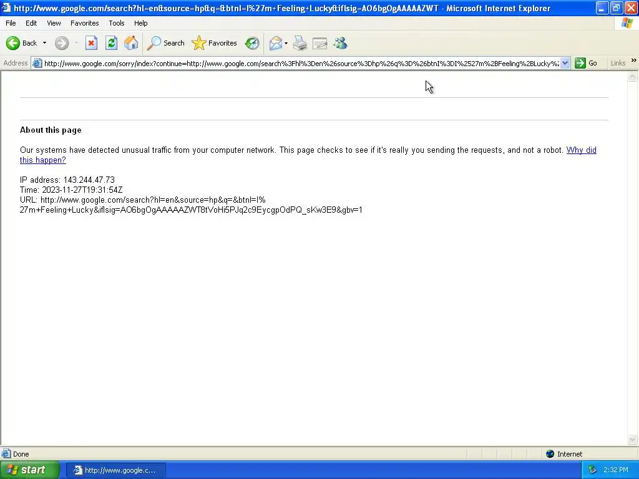
Task: Click the Windows flag logo in menu bar
Action: (627, 23)
